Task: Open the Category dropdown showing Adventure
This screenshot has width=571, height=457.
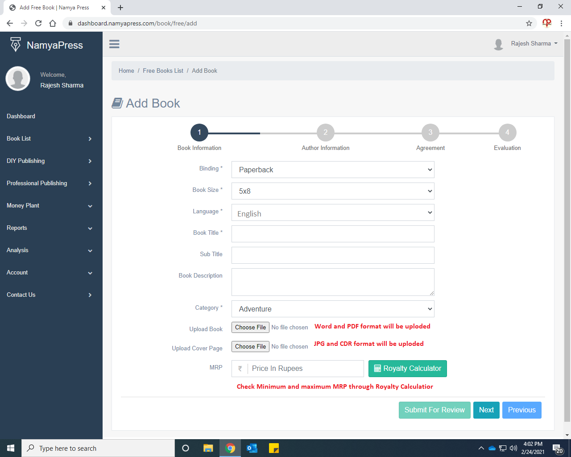Action: (x=333, y=309)
